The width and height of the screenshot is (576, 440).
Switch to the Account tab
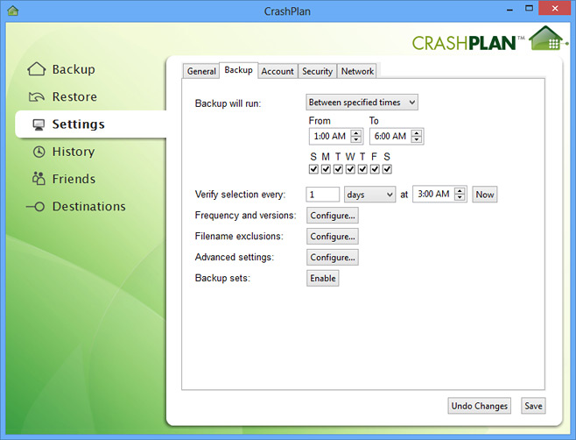(x=277, y=71)
